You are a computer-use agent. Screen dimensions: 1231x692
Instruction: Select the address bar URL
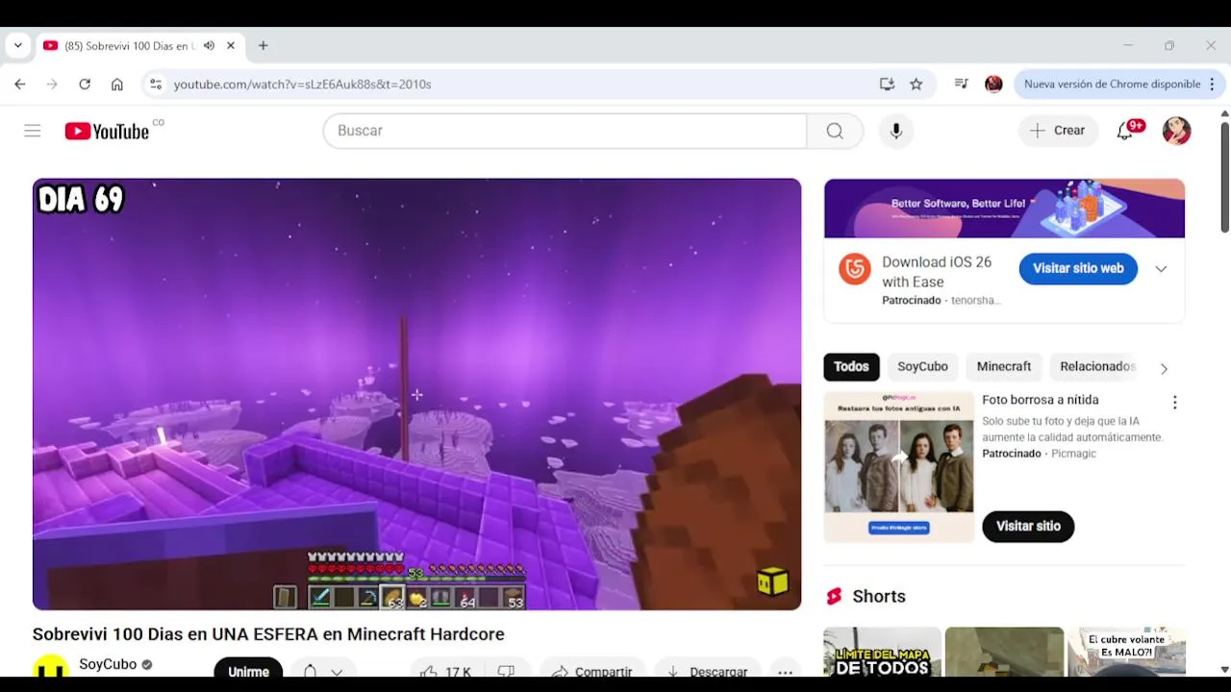tap(302, 85)
